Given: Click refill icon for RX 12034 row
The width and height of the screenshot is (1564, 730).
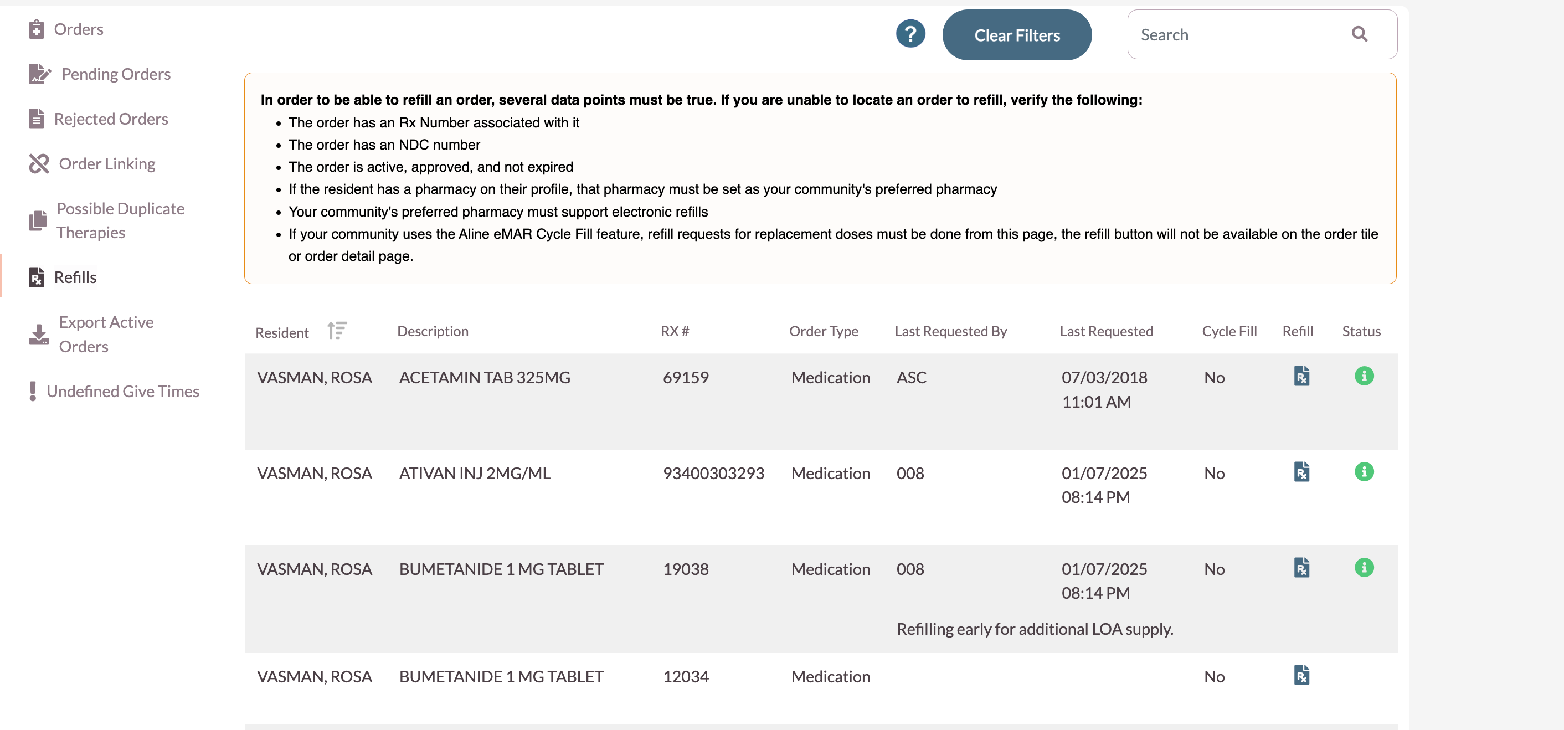Looking at the screenshot, I should pos(1301,675).
